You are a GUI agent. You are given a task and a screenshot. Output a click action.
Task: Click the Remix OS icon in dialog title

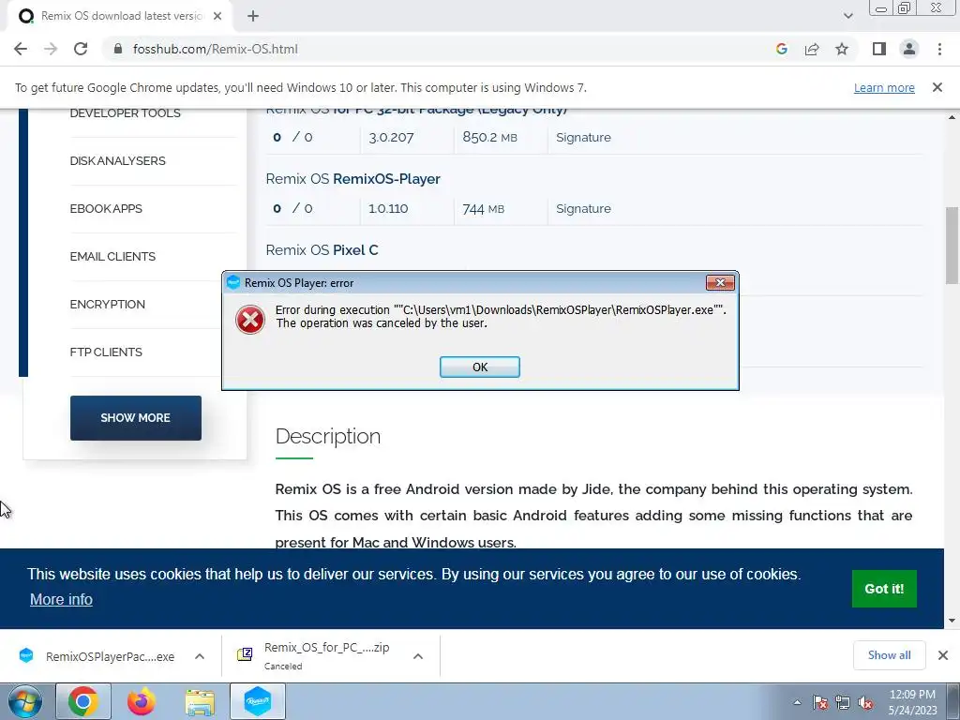[x=233, y=282]
